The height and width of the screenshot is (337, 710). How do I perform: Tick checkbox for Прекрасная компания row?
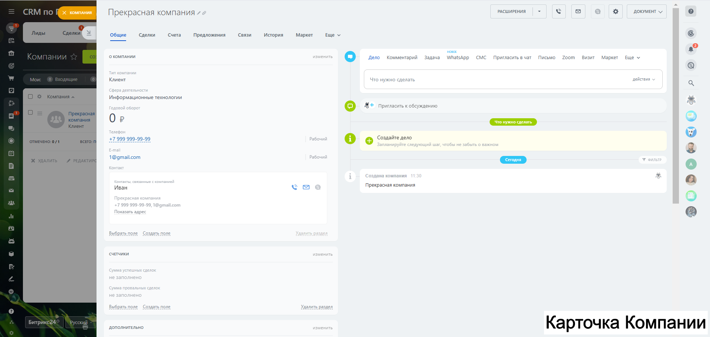tap(30, 113)
